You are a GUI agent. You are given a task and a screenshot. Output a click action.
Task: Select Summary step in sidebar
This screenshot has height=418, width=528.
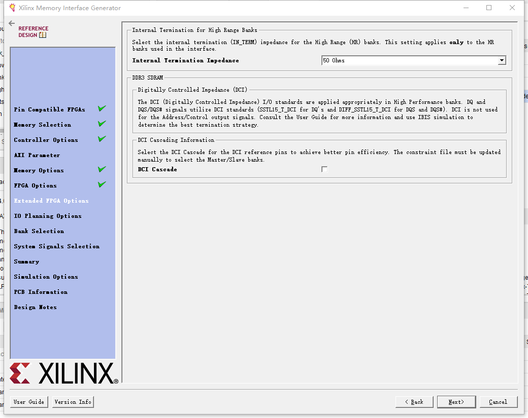(26, 261)
